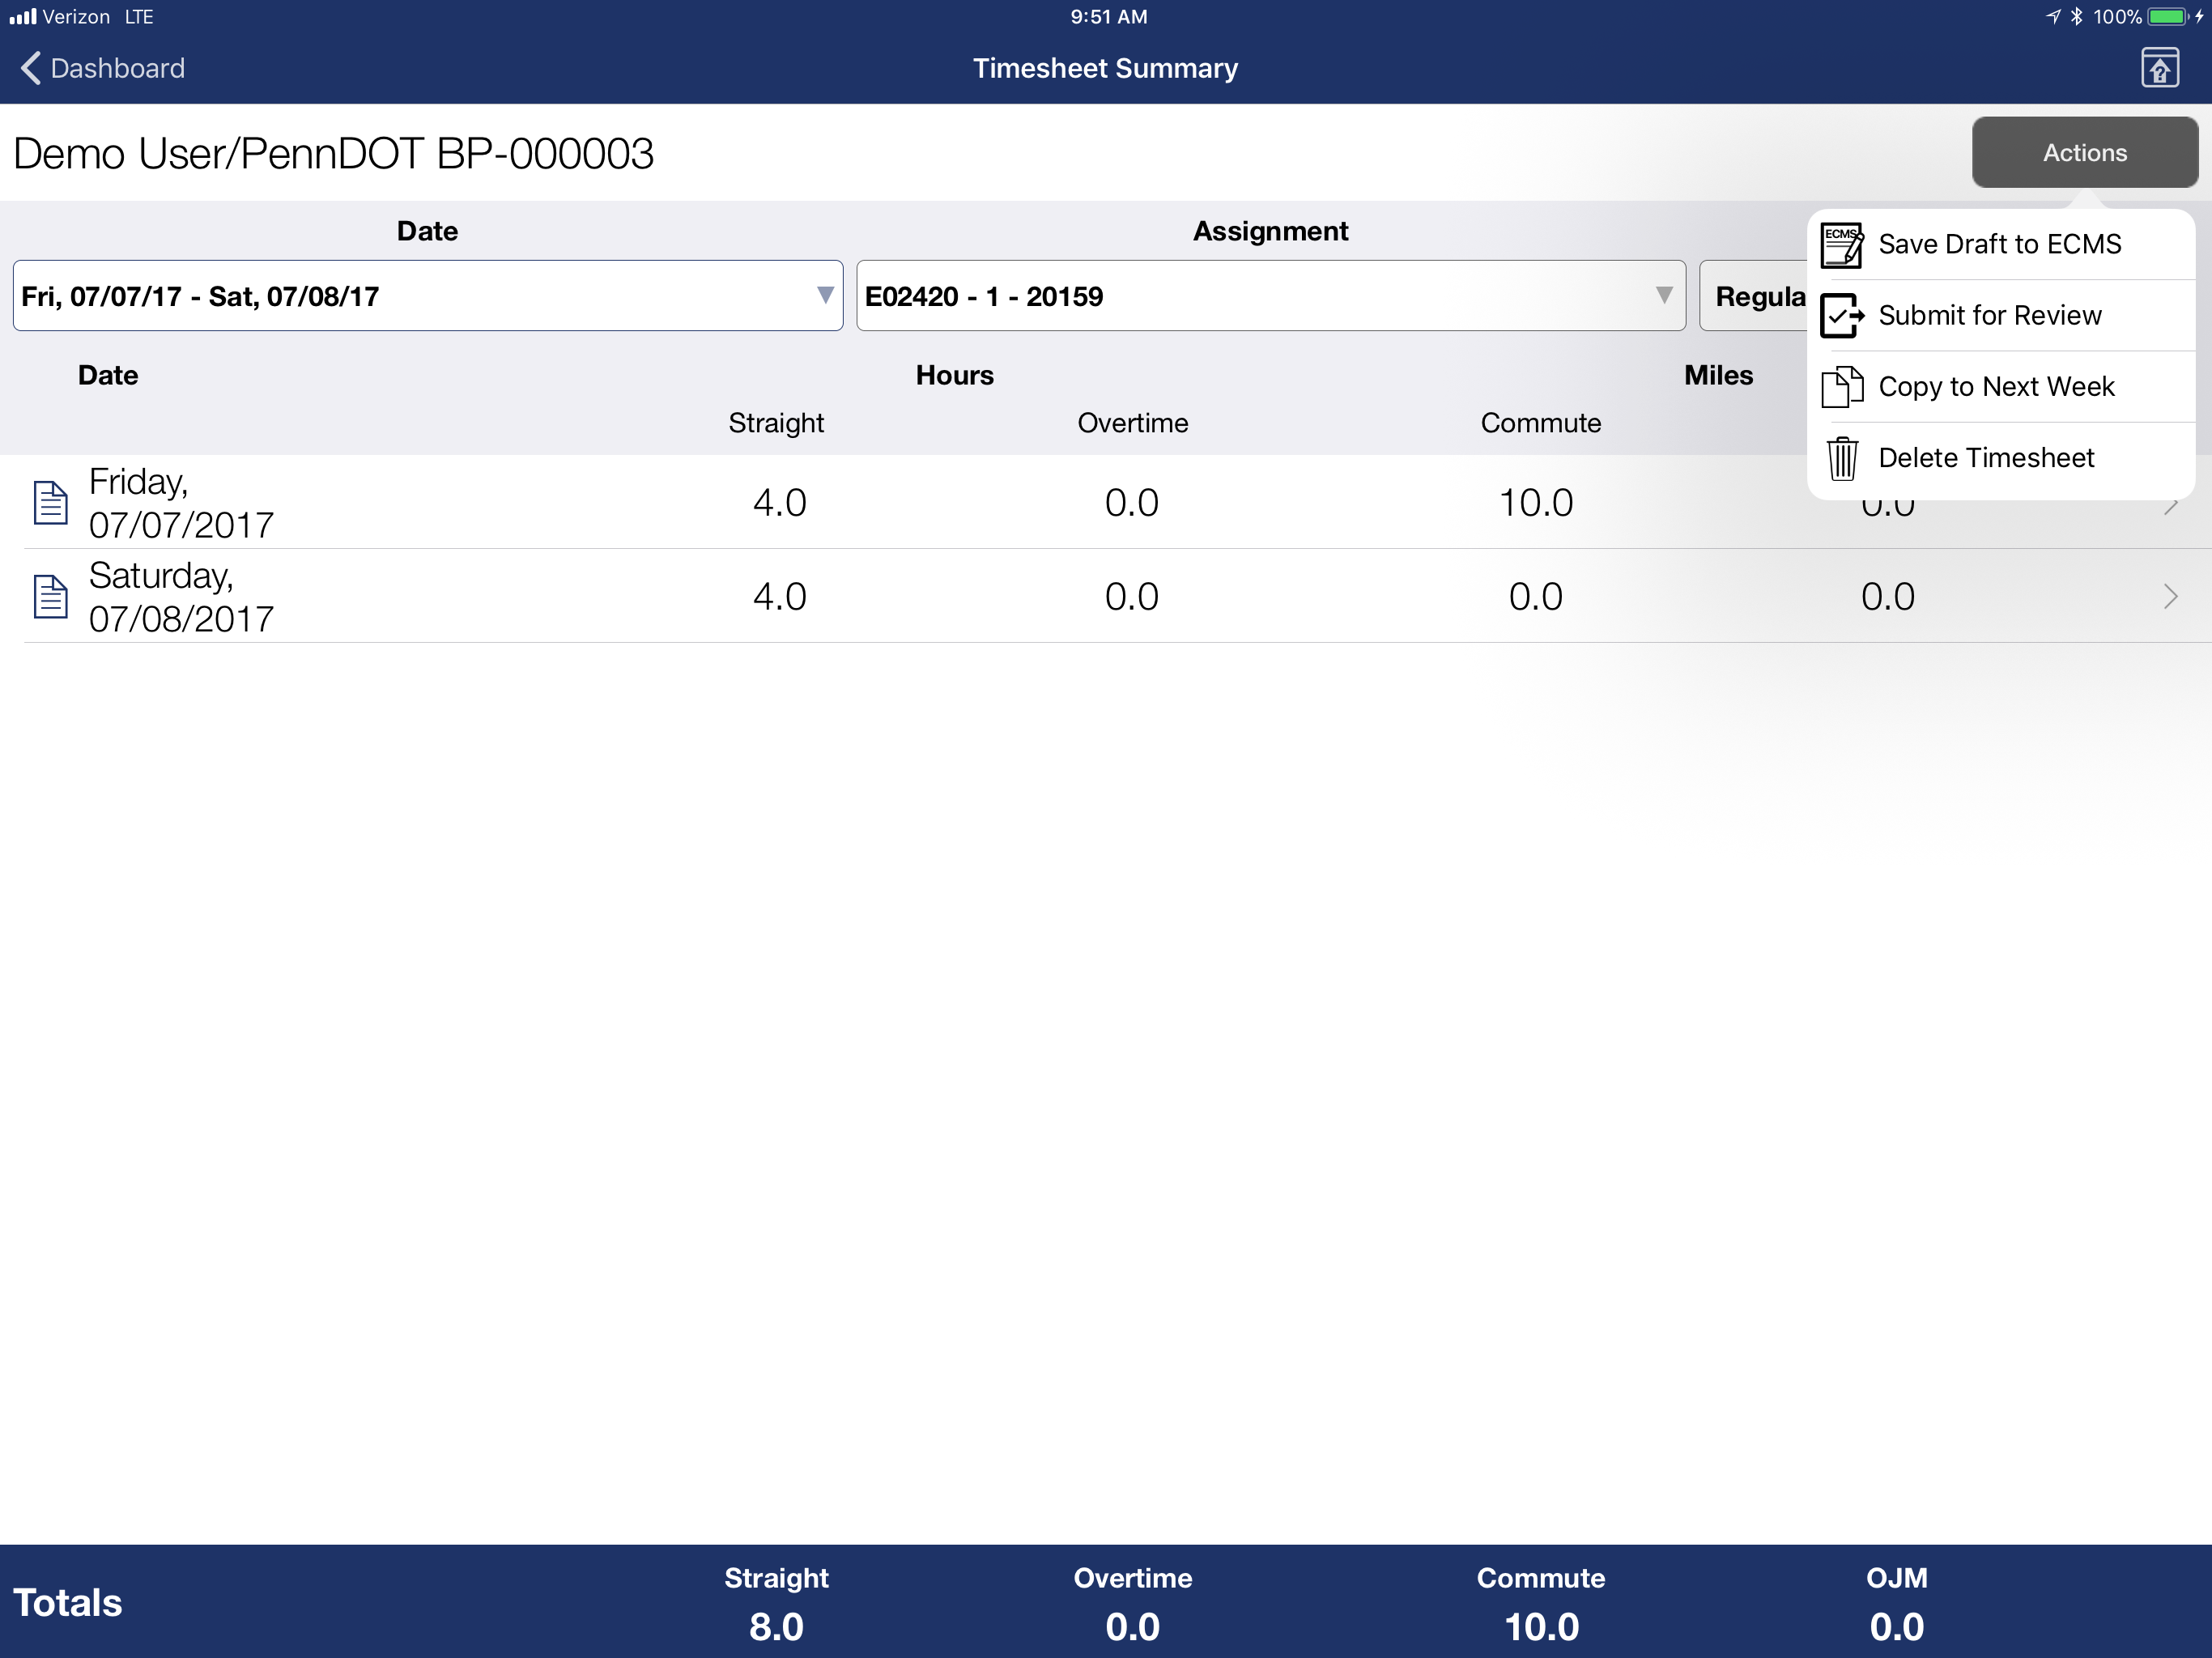Click the assignment dropdown arrow triangle
Screen dimensions: 2212x1658
(1663, 295)
